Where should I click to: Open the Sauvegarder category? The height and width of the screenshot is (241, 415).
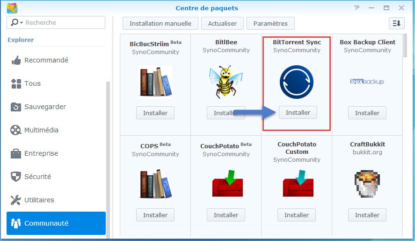coord(56,107)
